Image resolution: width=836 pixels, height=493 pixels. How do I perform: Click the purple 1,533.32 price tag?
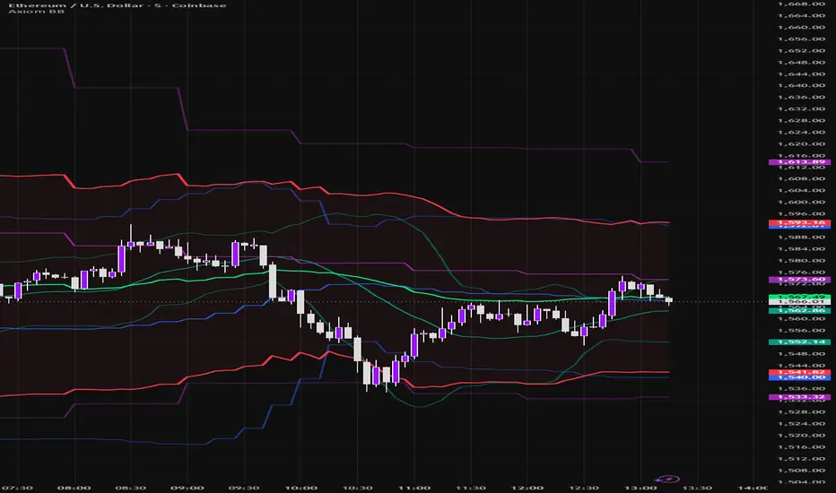pos(799,397)
